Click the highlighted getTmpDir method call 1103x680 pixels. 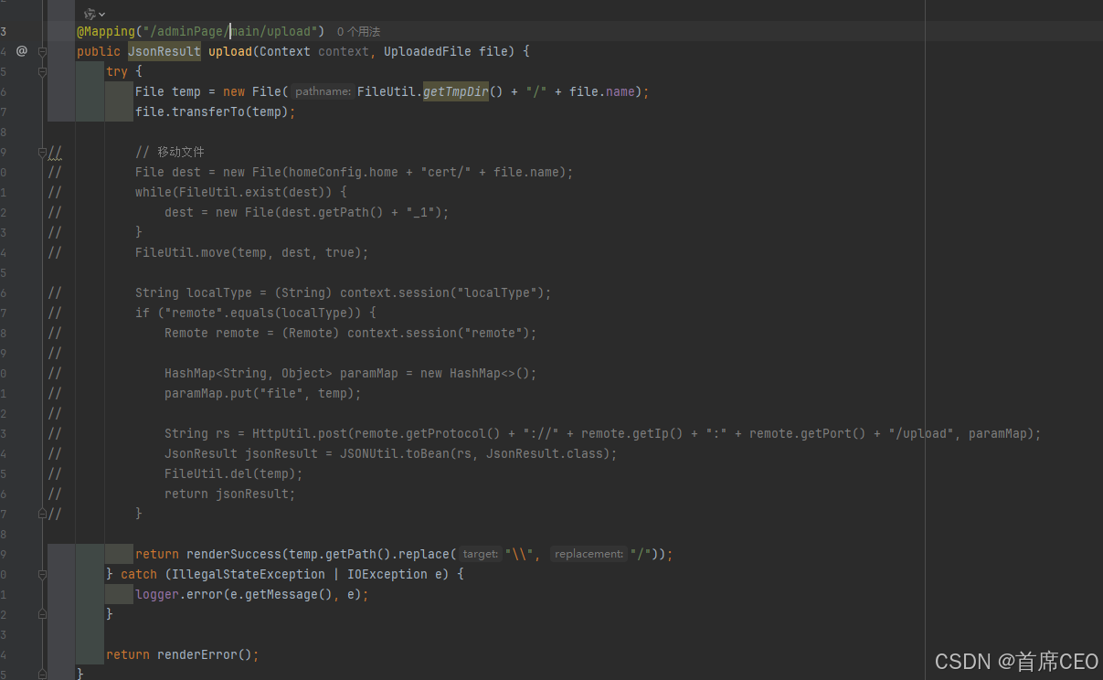click(455, 91)
